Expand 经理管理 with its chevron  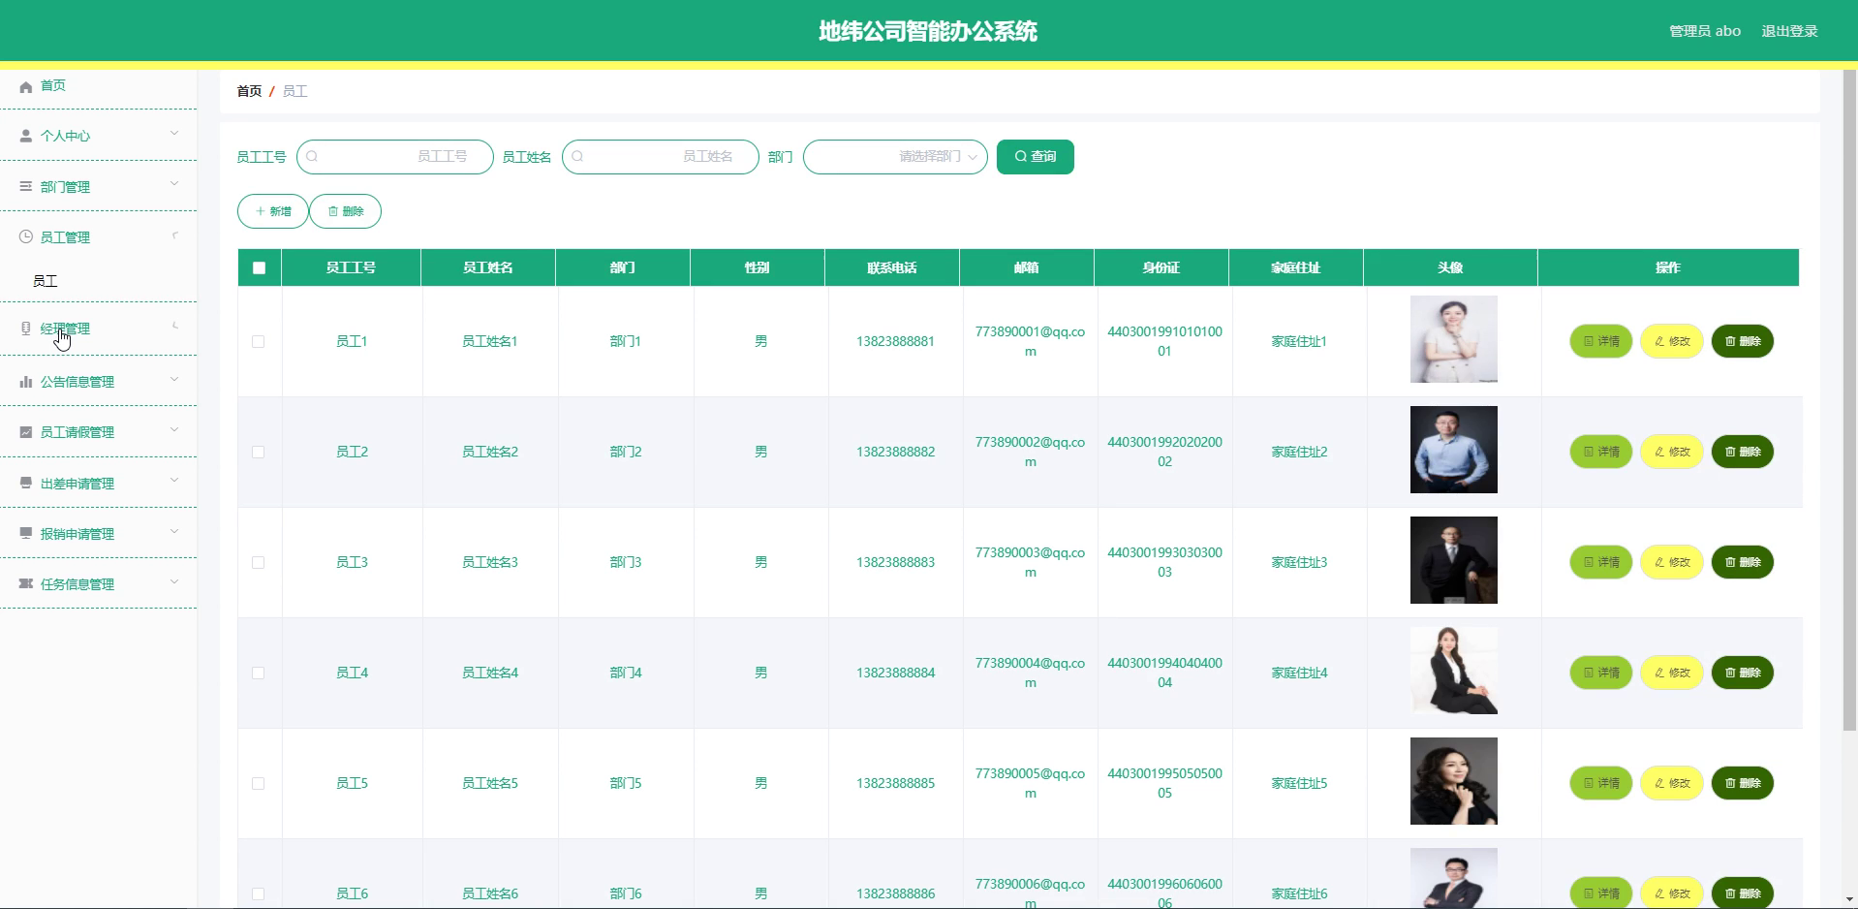(174, 327)
